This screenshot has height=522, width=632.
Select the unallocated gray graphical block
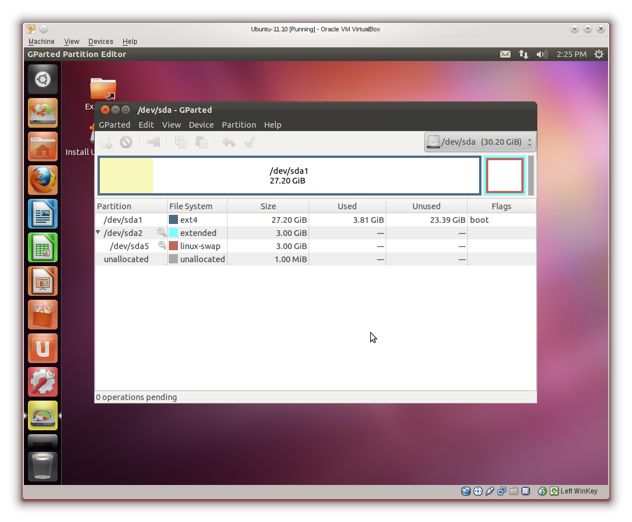531,176
